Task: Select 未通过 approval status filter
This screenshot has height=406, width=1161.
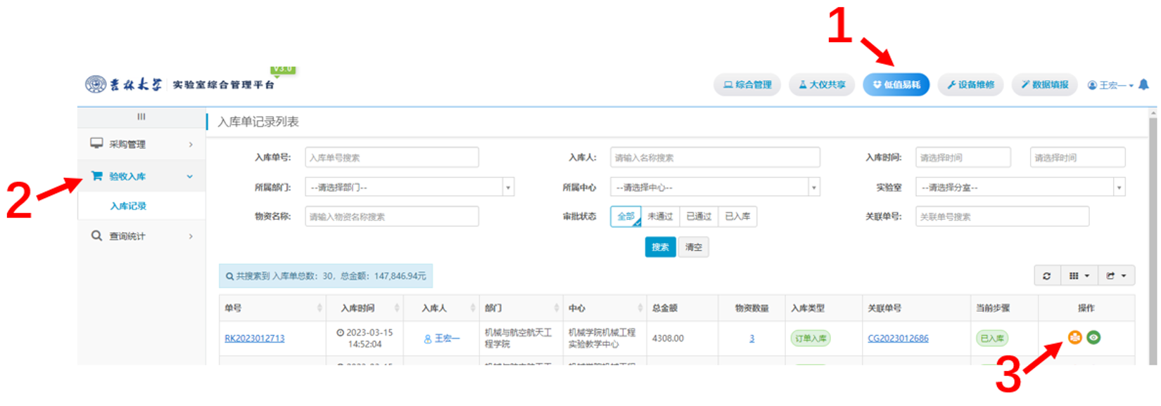Action: [x=660, y=216]
